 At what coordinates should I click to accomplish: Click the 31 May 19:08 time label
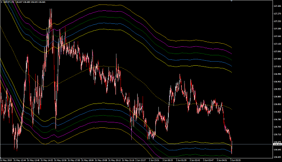point(101,160)
